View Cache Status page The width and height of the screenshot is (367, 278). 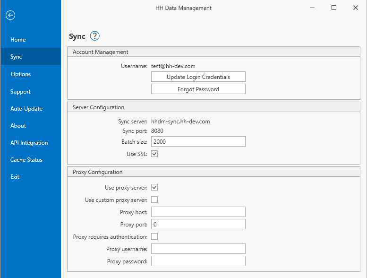tap(26, 160)
